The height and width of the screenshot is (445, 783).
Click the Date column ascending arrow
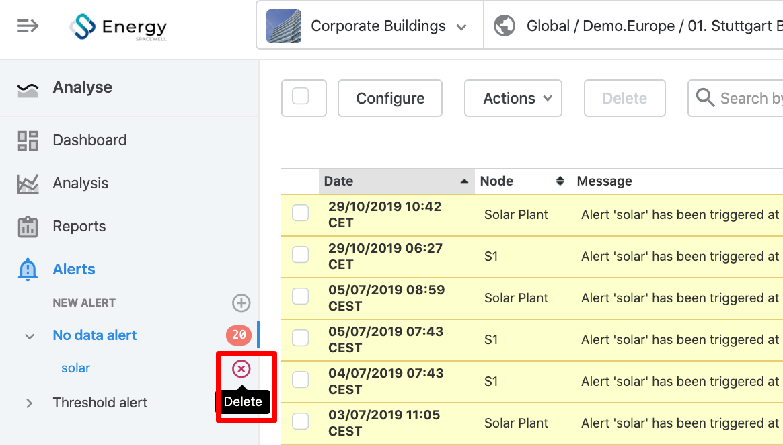point(464,181)
